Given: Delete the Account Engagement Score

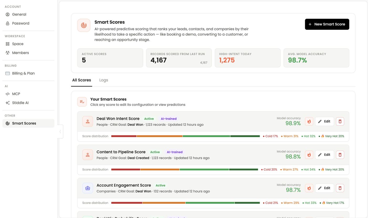Looking at the screenshot, I should [x=340, y=188].
